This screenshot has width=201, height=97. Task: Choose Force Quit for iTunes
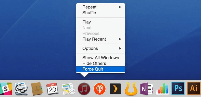click(100, 69)
